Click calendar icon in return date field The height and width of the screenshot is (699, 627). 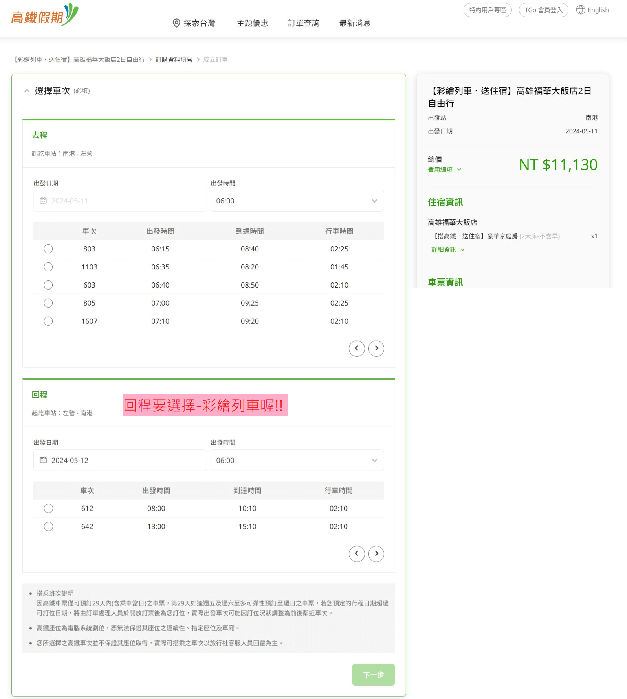[43, 460]
